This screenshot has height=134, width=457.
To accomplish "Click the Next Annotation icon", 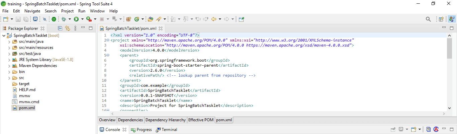I will point(173,19).
